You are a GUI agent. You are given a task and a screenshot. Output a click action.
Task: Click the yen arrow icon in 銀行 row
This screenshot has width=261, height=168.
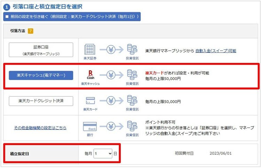[x=111, y=126]
